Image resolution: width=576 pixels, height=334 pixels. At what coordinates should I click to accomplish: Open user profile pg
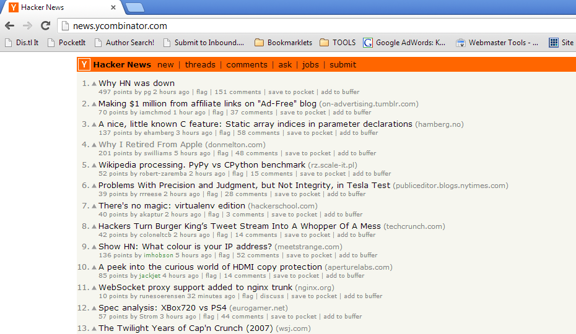pos(147,92)
